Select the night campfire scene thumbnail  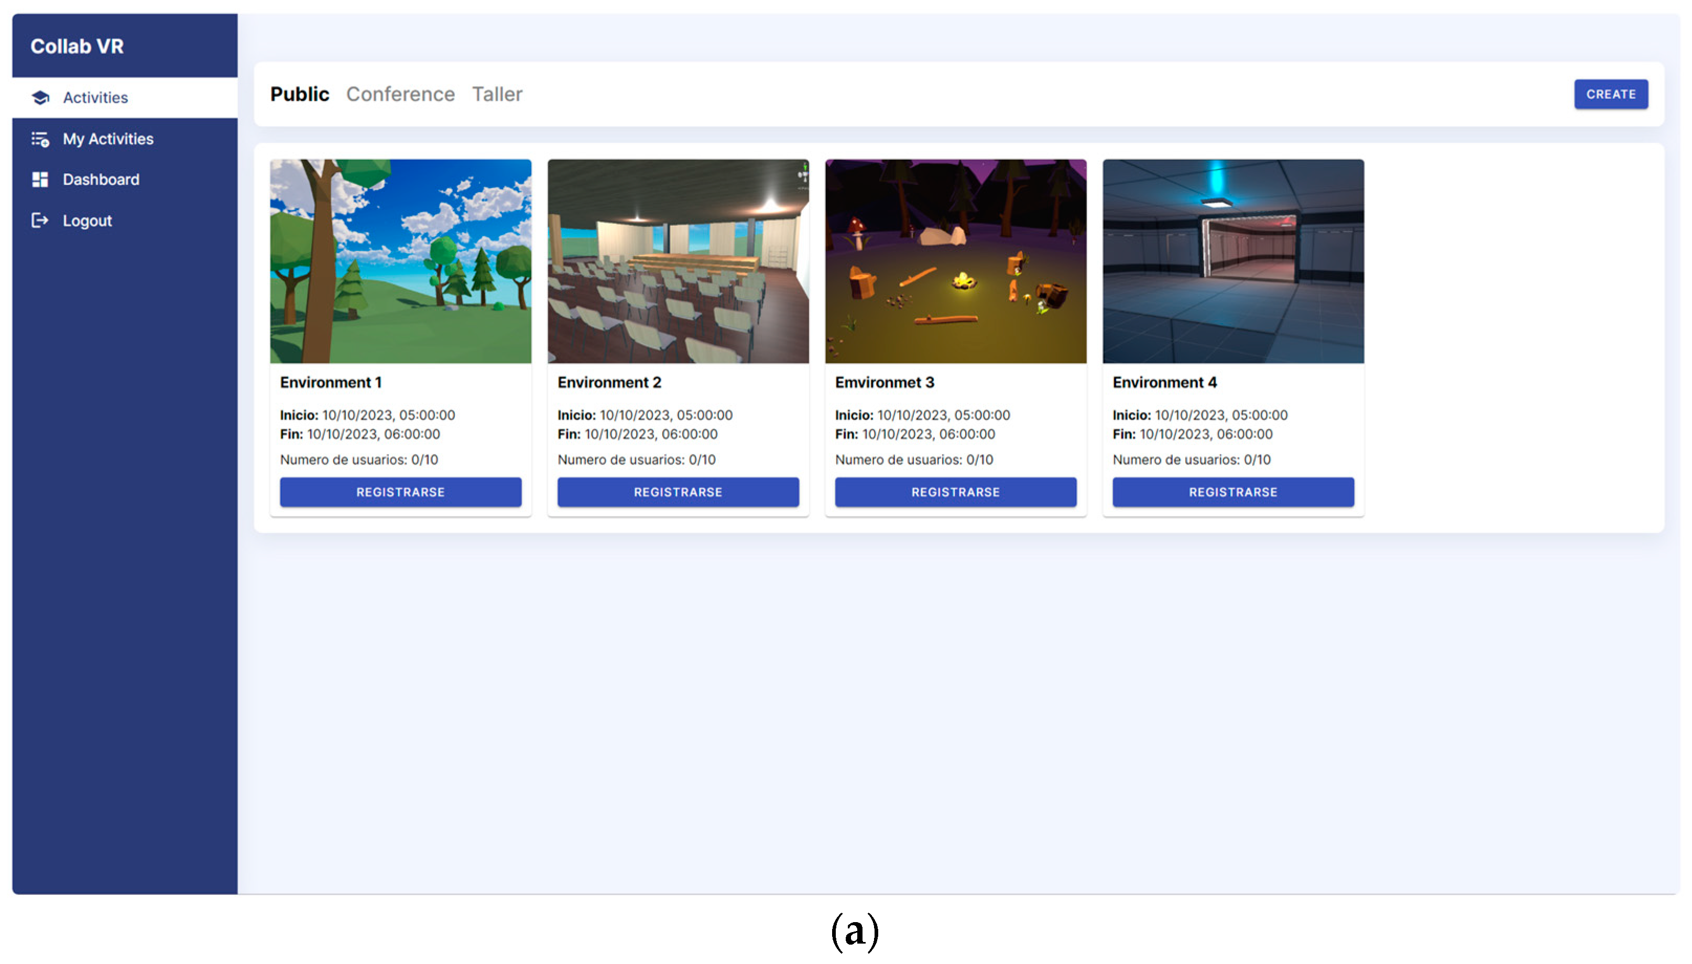coord(955,261)
